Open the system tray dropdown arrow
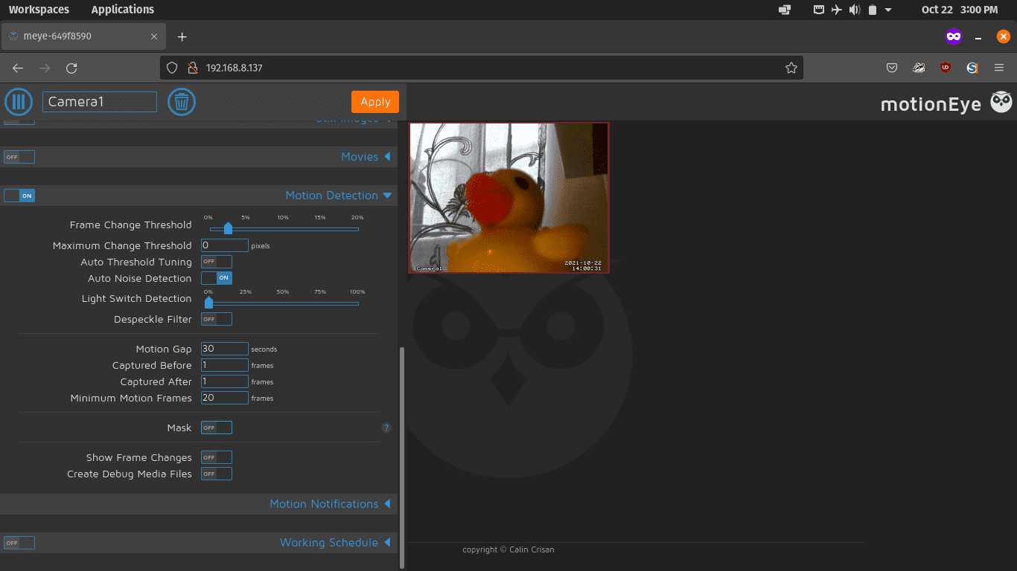Screen dimensions: 1017x571 888,10
